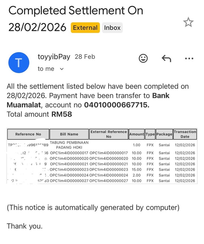
Task: Tap account number 04010000667715
Action: (116, 105)
